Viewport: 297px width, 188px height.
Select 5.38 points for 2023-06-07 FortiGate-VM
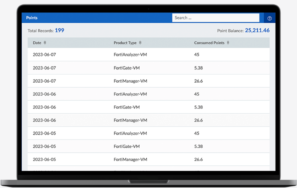pyautogui.click(x=199, y=68)
